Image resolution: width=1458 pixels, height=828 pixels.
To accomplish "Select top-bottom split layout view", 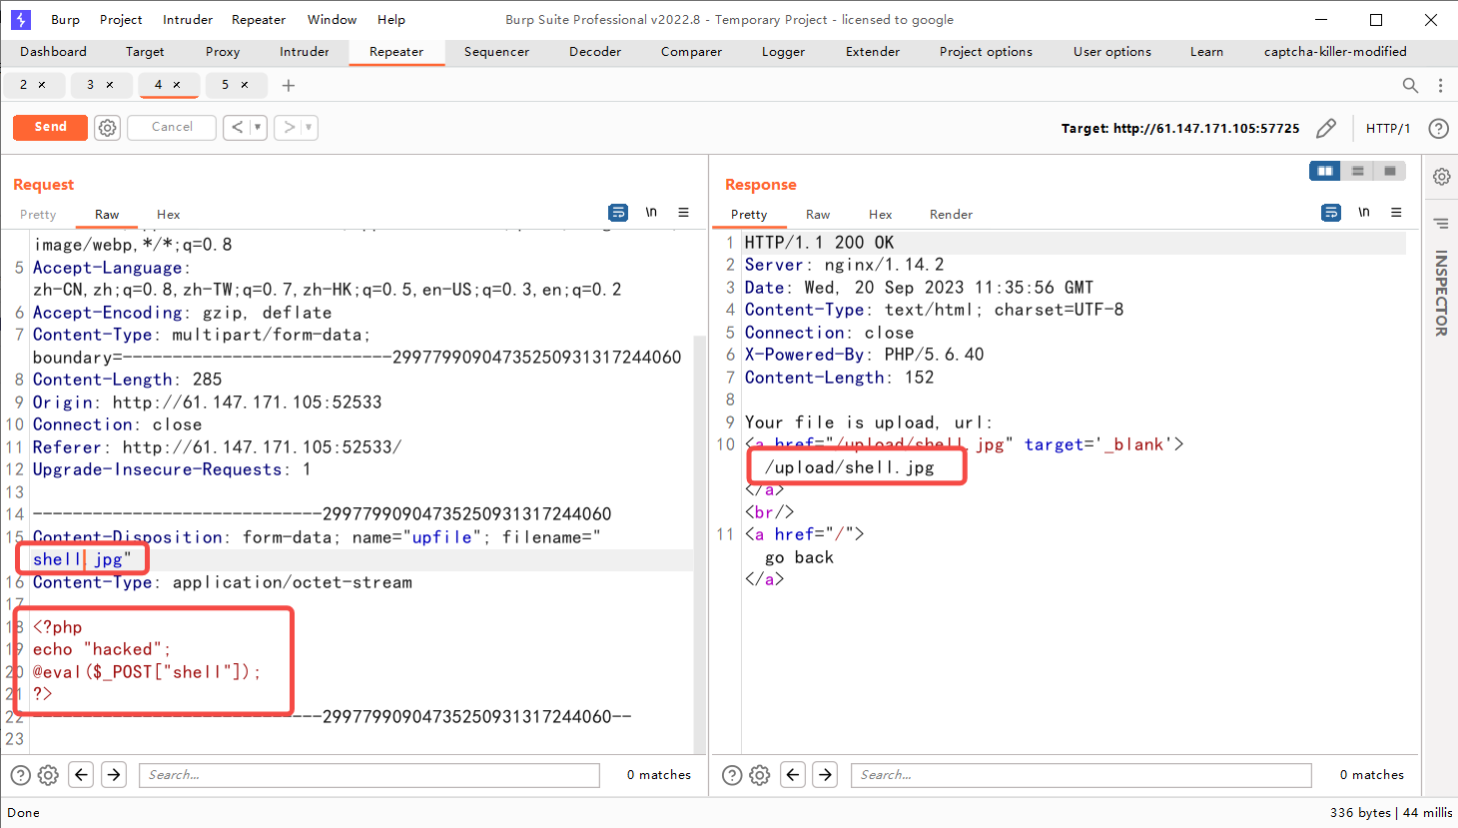I will tap(1357, 171).
